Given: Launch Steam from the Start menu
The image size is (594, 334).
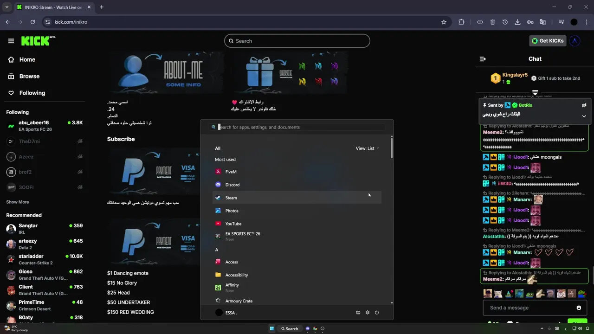Looking at the screenshot, I should point(297,198).
